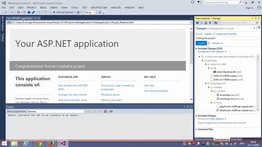Collapse the Excluded Changes section
Image resolution: width=262 pixels, height=147 pixels.
pos(196,116)
